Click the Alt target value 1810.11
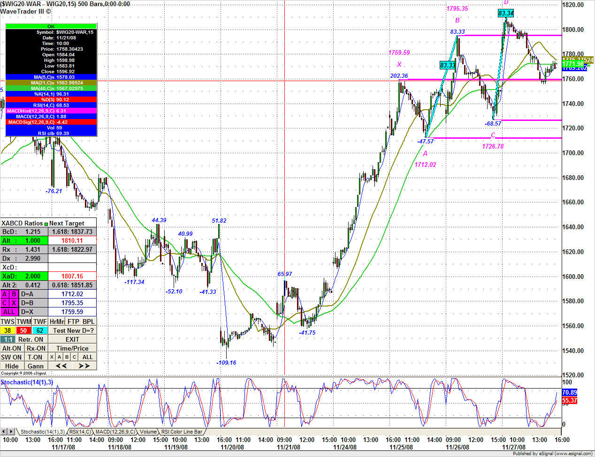 [x=72, y=240]
